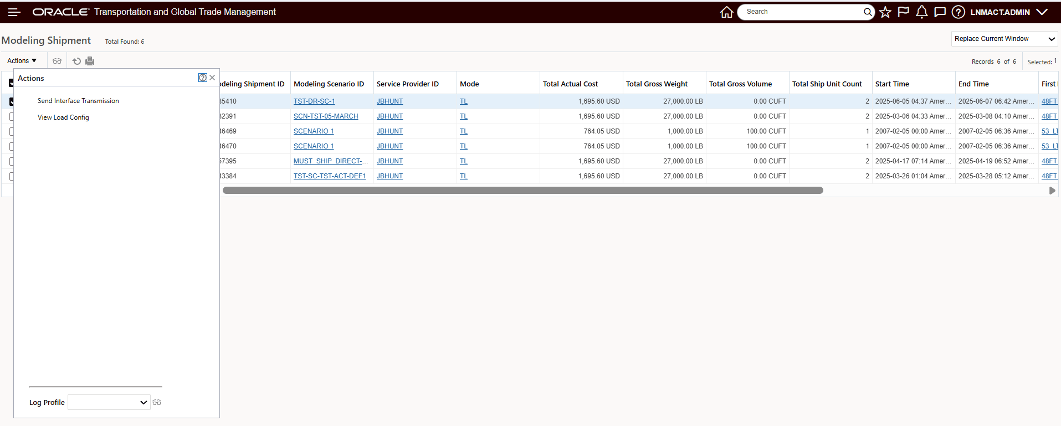Open JBHUNT link in SCN-TST-05-MARCH row
This screenshot has width=1061, height=426.
click(x=389, y=116)
